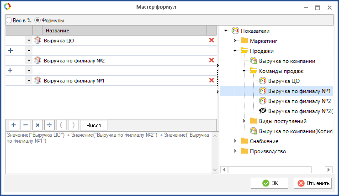Click the multiply operator button
Screen dimensions: 339x196
click(37, 125)
